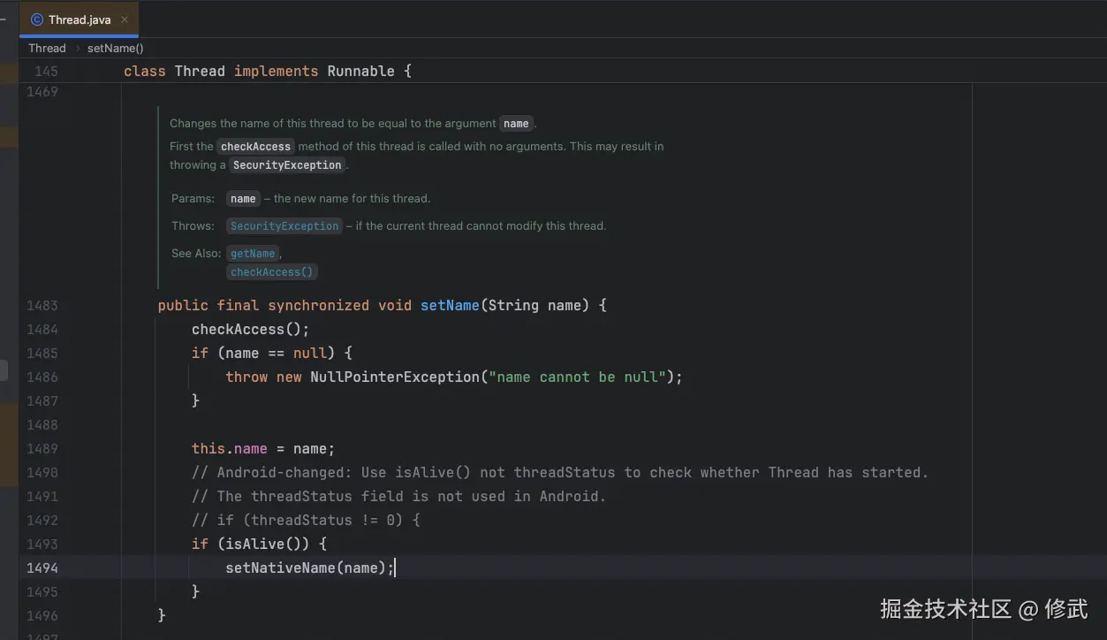The width and height of the screenshot is (1107, 640).
Task: Click line number 1494 in the gutter
Action: pos(42,568)
